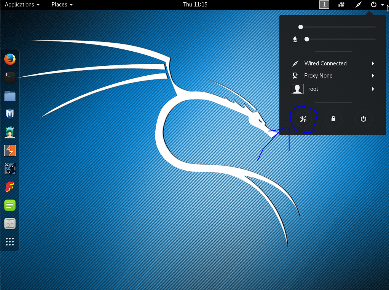Screen dimensions: 389x290
Task: Click the power off button in menu
Action: [363, 119]
